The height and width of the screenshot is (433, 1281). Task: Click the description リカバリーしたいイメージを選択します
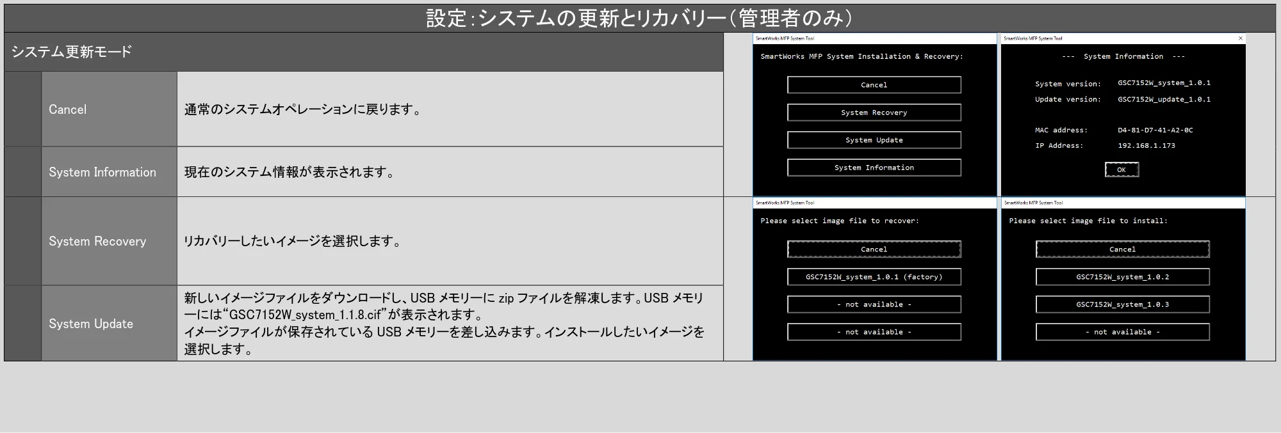[x=293, y=241]
